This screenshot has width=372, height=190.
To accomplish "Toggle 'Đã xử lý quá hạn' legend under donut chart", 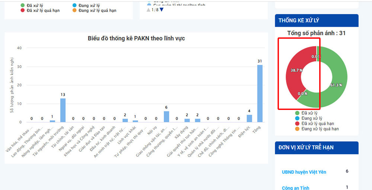I will 315,124.
